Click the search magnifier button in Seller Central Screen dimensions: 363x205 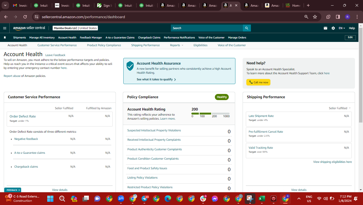pyautogui.click(x=247, y=28)
